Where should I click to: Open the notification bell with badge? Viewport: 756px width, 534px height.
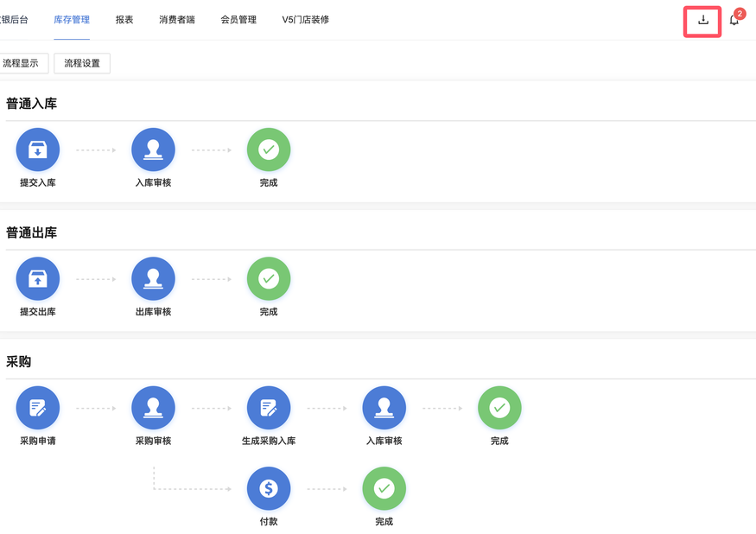(x=734, y=20)
